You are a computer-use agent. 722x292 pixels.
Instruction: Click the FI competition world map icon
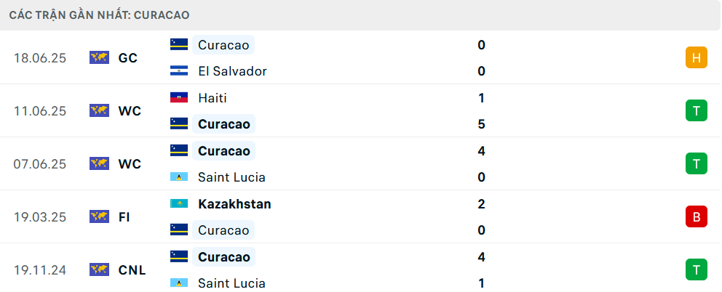coord(100,216)
